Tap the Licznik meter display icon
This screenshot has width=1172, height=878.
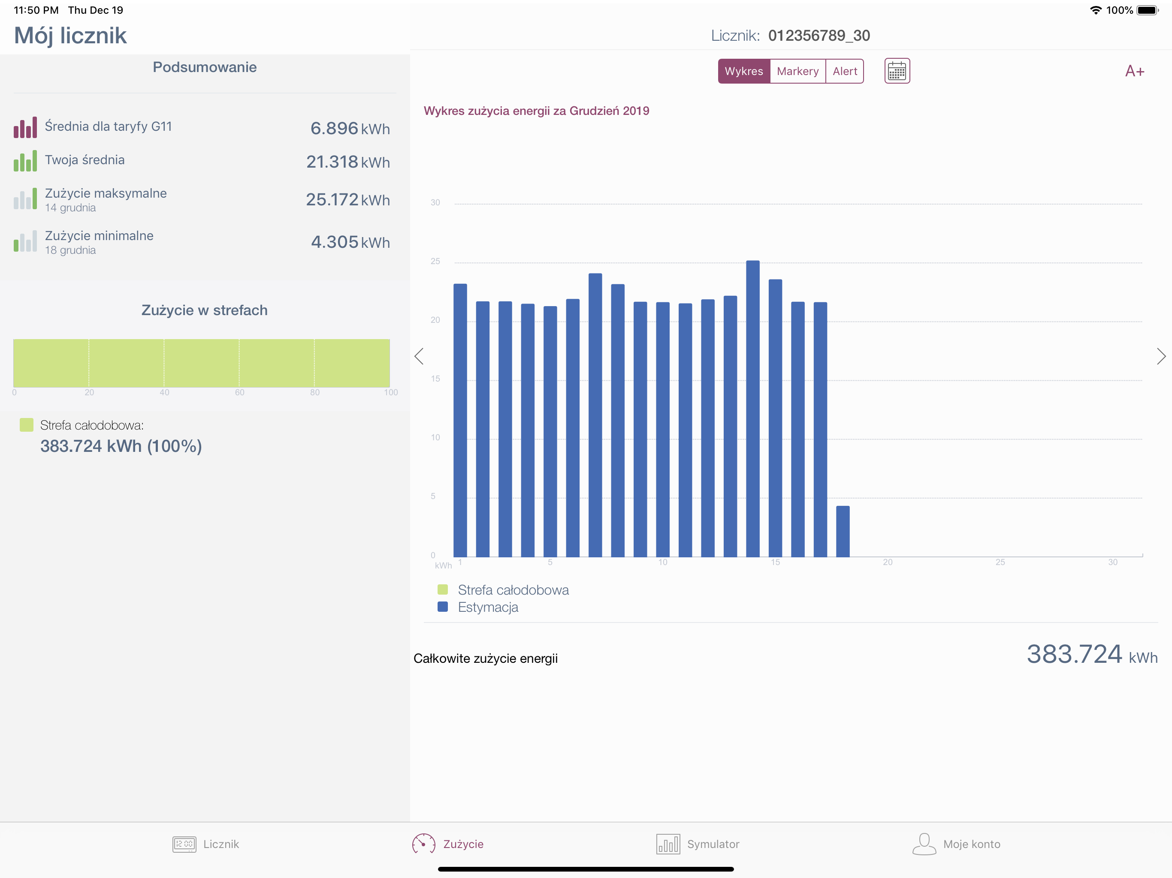tap(184, 844)
